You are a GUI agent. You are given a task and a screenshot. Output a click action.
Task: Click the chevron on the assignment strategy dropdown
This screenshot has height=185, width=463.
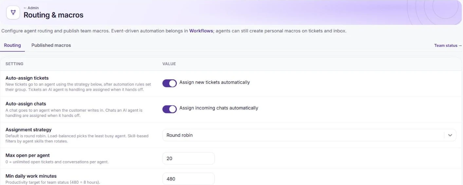(450, 135)
